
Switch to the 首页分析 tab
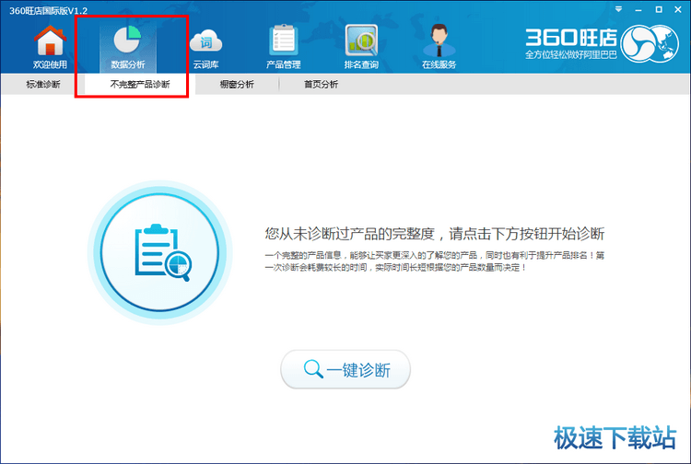[321, 84]
